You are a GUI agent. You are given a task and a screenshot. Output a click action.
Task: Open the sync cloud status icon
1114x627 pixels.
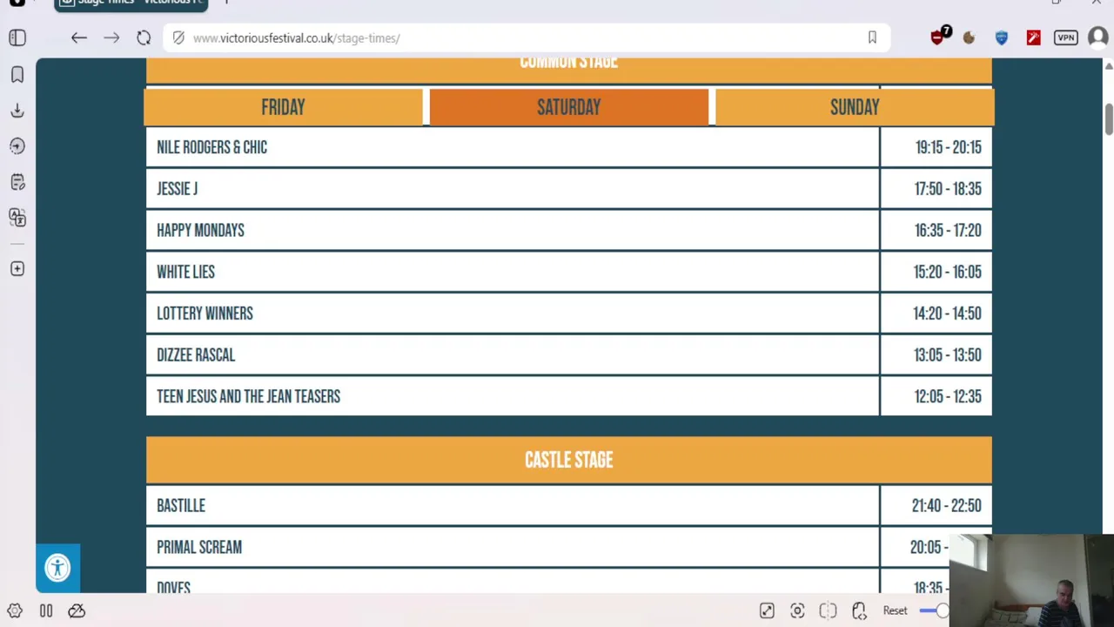[77, 611]
